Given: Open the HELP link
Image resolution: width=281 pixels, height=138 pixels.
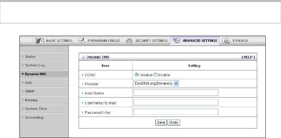Looking at the screenshot, I should click(x=248, y=57).
